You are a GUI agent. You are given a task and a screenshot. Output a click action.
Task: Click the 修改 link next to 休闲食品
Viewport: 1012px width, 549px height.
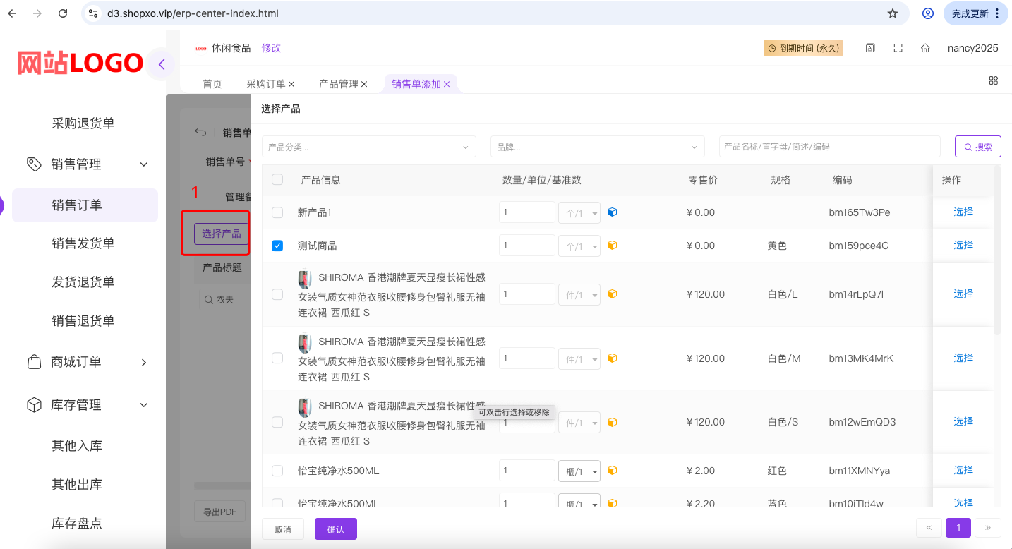[x=271, y=48]
